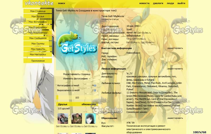Click Изменить фотографию link
Image resolution: width=211 pixels, height=134 pixels.
(75, 79)
